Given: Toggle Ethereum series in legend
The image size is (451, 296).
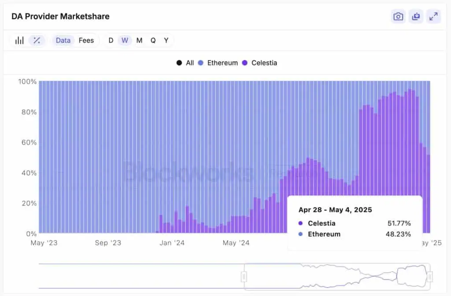Looking at the screenshot, I should point(218,63).
